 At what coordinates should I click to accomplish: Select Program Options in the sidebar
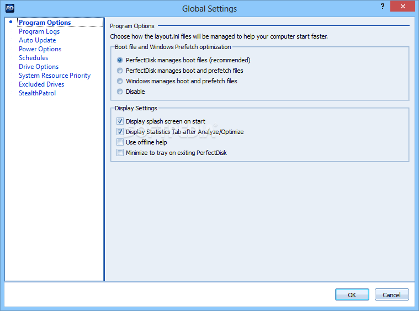45,23
